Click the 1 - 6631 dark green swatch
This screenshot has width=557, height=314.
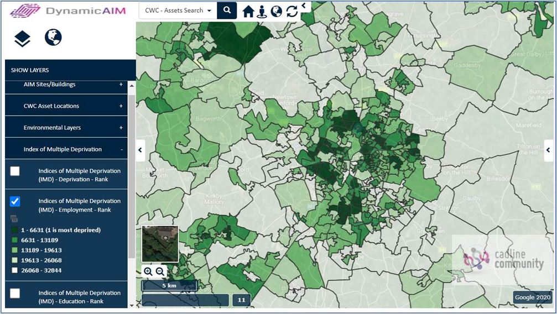click(14, 230)
